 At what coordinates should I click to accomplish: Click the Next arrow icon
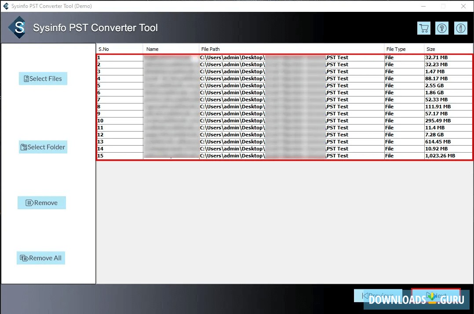point(429,296)
